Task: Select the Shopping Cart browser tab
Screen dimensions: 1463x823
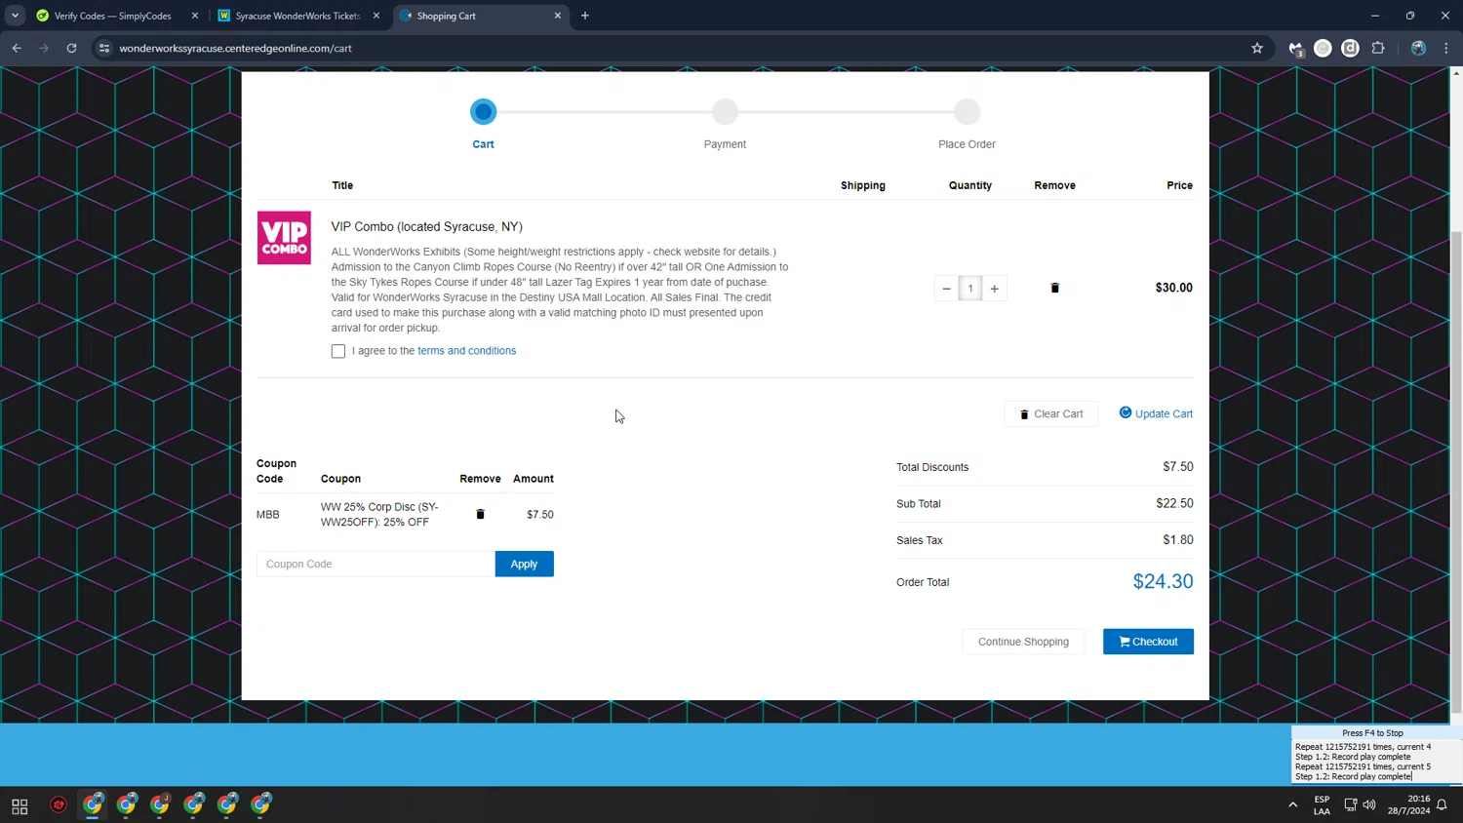Action: coord(481,16)
